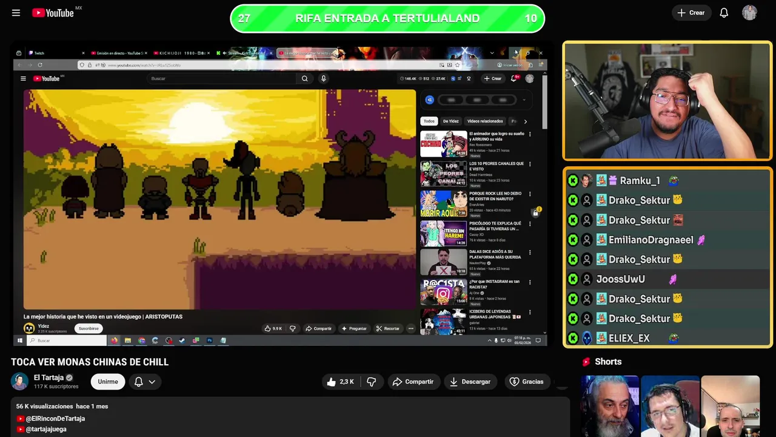The height and width of the screenshot is (437, 776).
Task: Select the De Yidez filter chip
Action: (450, 121)
